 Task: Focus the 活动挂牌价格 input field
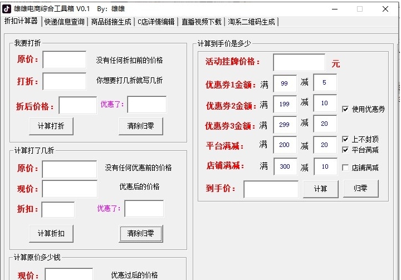(299, 62)
